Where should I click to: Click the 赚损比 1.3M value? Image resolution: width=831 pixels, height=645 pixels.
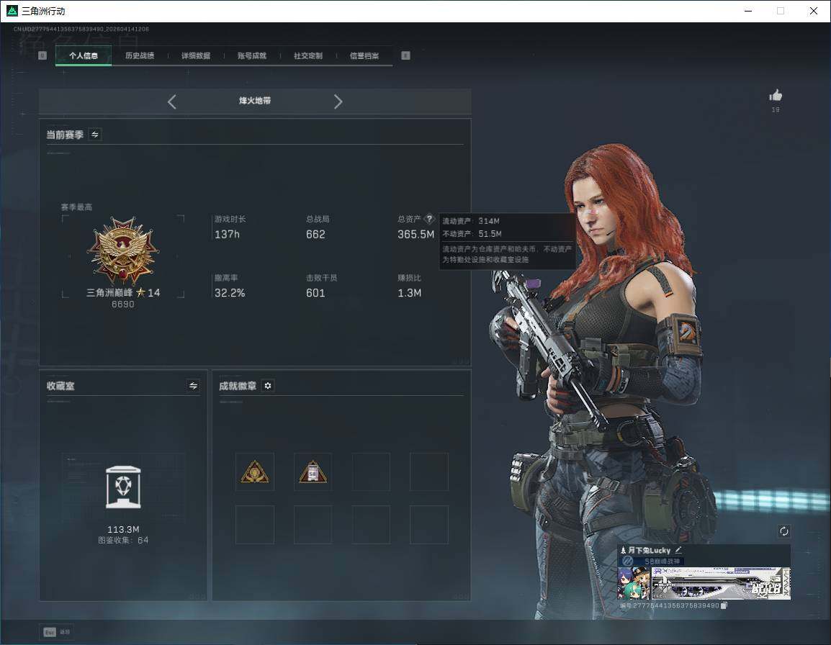pyautogui.click(x=409, y=292)
